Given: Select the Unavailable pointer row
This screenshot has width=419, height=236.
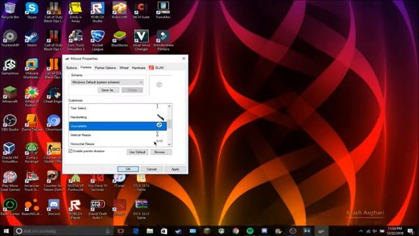Looking at the screenshot, I should [x=118, y=126].
